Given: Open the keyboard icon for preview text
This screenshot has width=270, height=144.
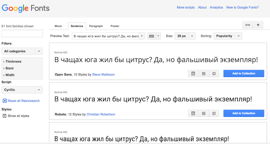Looking at the screenshot, I should [x=151, y=36].
